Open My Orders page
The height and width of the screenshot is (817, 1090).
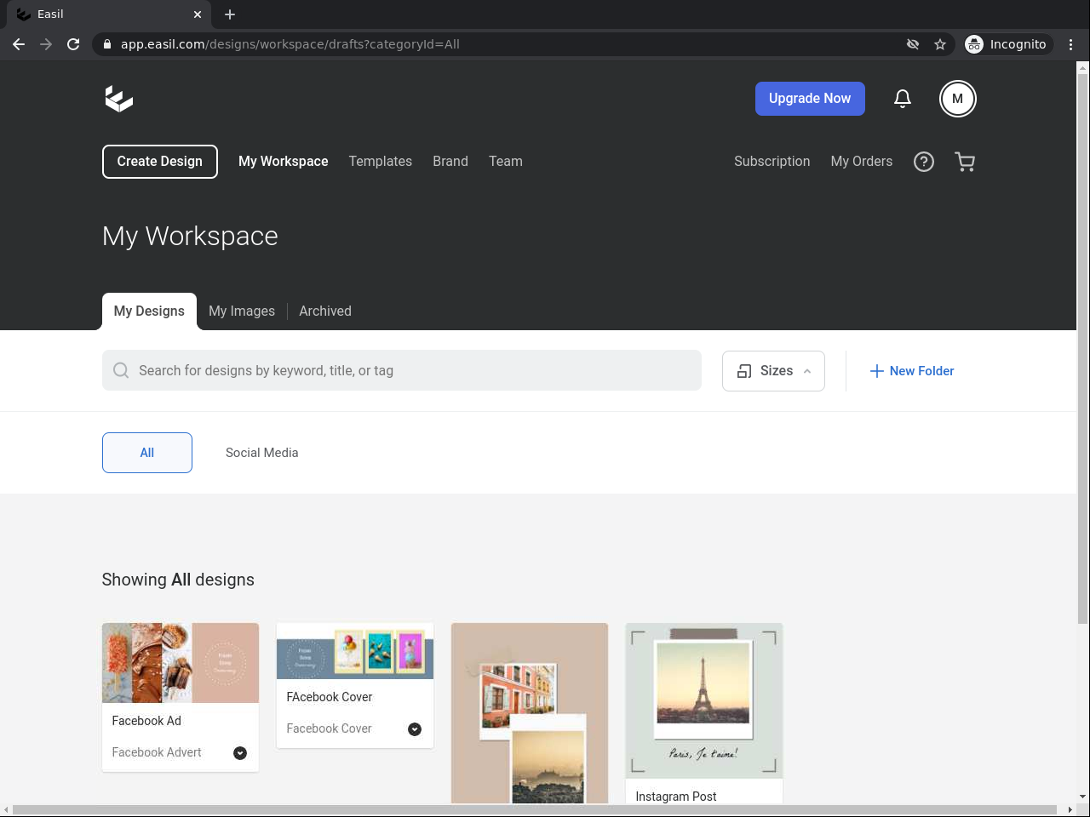click(862, 162)
